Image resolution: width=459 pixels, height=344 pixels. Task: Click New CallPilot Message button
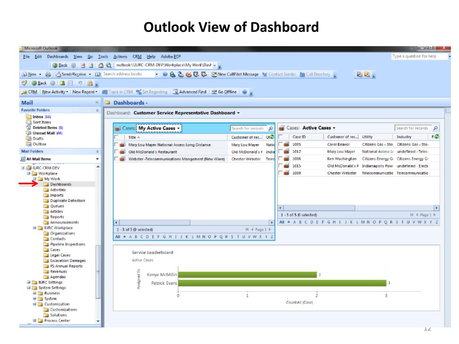tap(235, 74)
